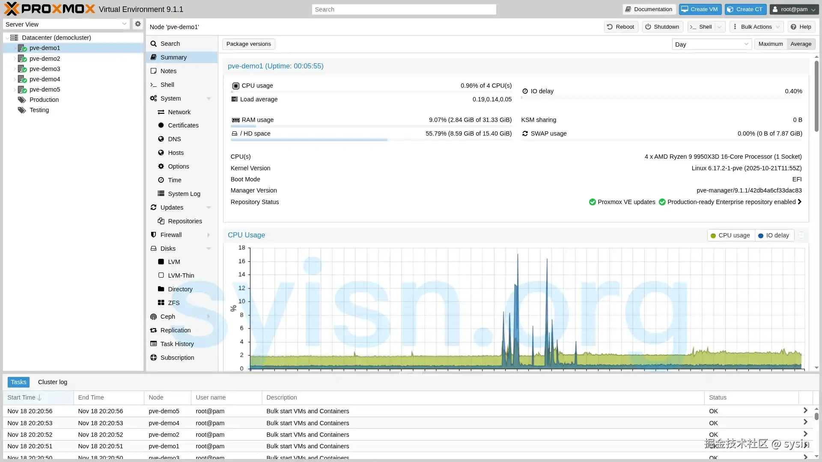Open the Replication panel
Screen dimensions: 822x462
(176, 330)
